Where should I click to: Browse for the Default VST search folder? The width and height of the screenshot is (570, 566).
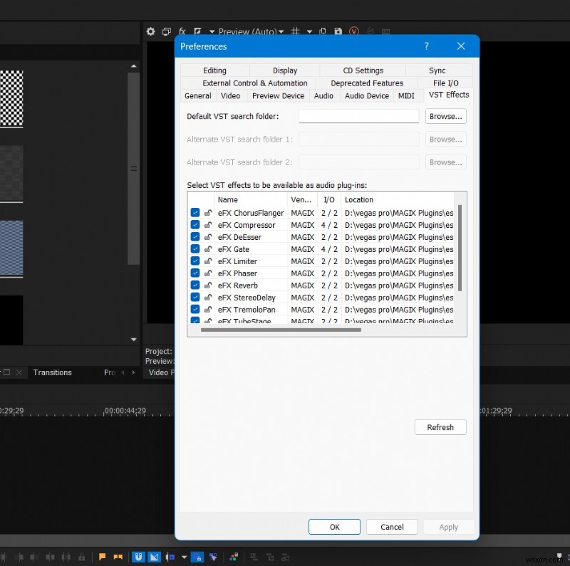pyautogui.click(x=445, y=115)
